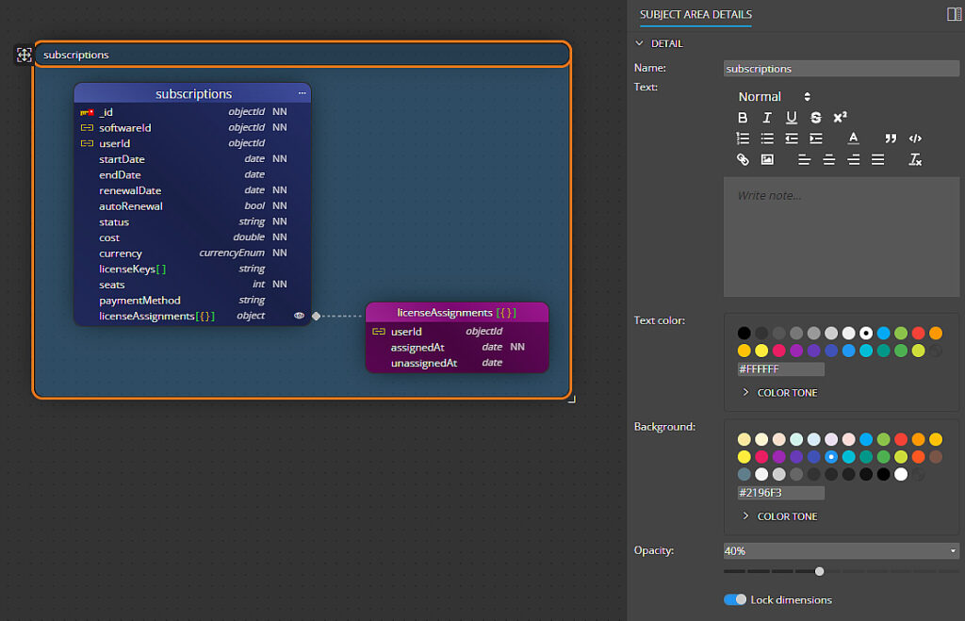Open the subscriptions table ellipsis menu
The image size is (965, 621).
303,93
